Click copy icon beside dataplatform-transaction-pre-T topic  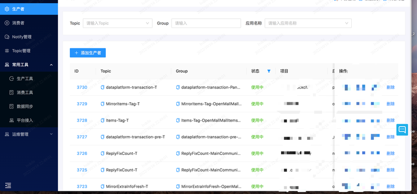click(102, 137)
